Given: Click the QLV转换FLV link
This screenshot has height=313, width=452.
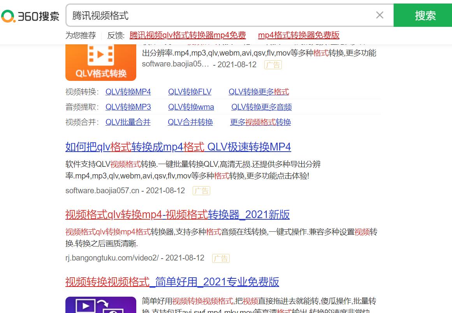Looking at the screenshot, I should pyautogui.click(x=190, y=92).
